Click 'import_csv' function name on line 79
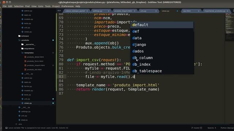 pyautogui.click(x=87, y=60)
